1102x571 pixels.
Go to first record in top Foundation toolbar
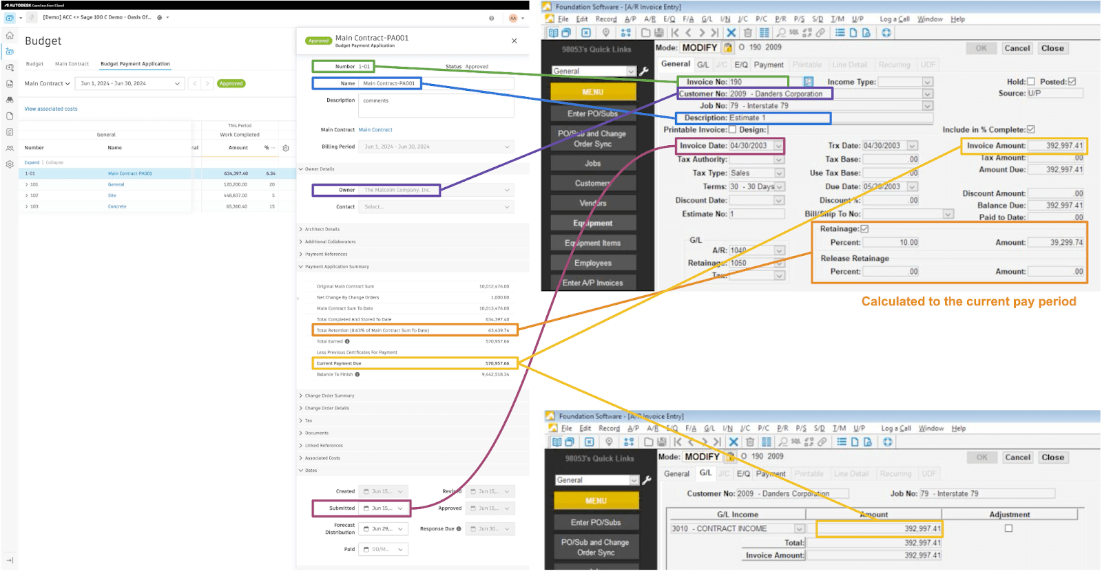pos(675,32)
